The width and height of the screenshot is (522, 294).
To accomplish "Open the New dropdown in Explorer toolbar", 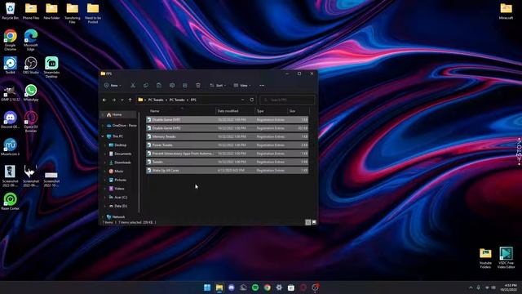I will tap(113, 85).
